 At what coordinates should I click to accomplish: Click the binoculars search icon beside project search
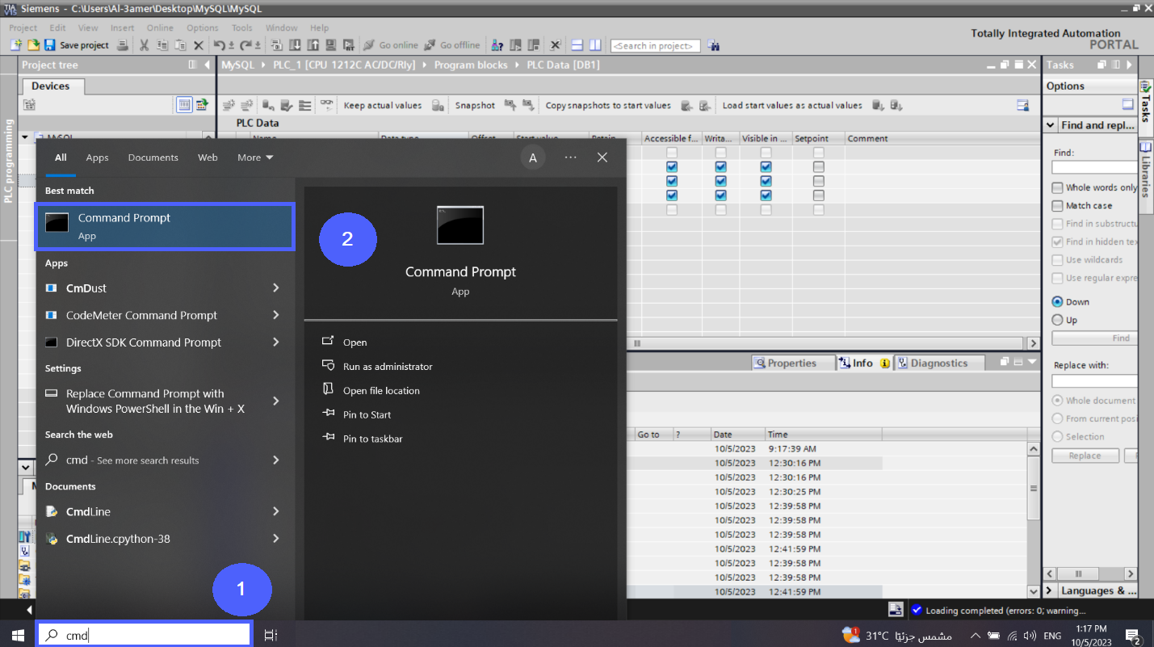click(713, 45)
